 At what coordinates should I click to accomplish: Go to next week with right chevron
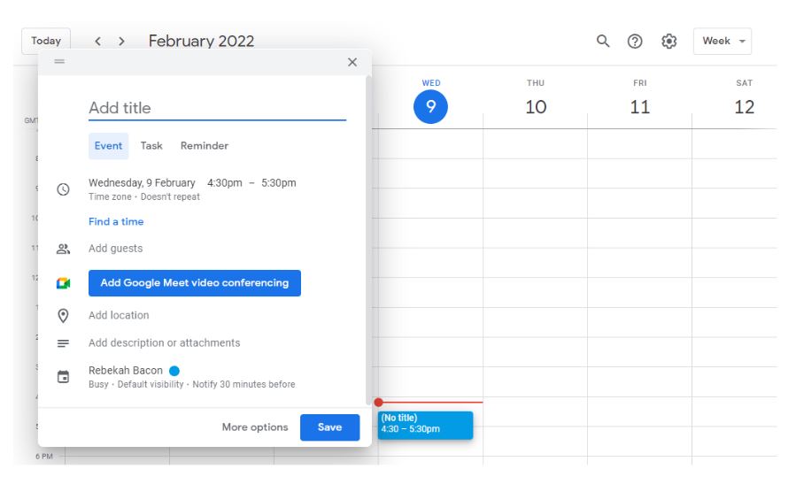(121, 41)
